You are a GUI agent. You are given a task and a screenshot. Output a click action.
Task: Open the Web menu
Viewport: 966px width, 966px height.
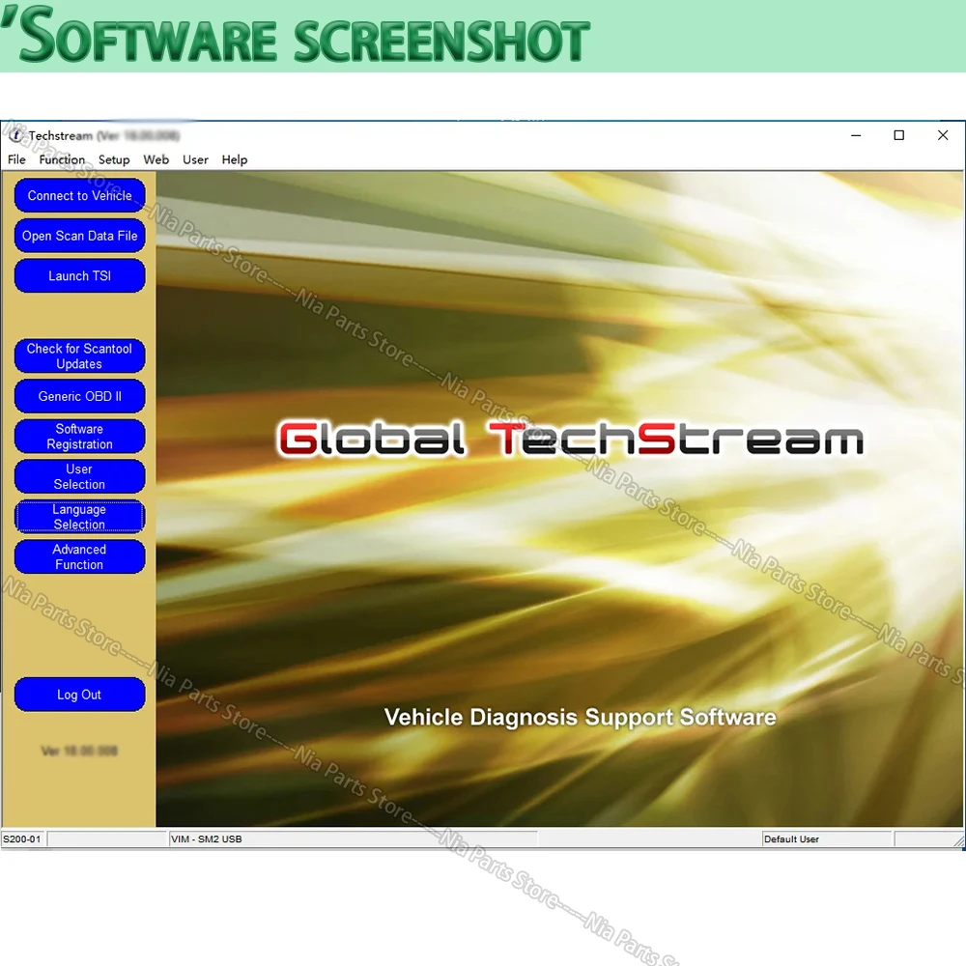(156, 159)
